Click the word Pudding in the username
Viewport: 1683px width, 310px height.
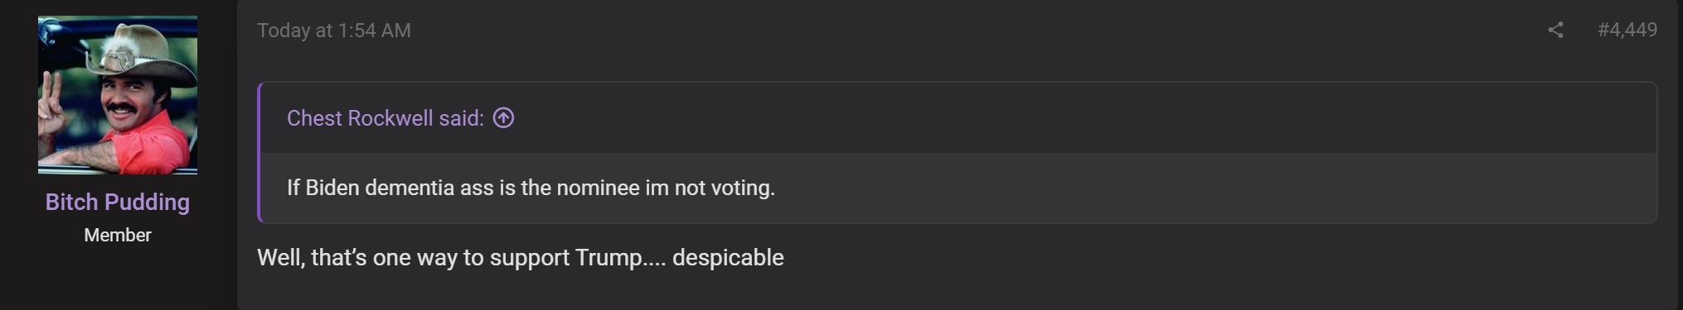click(x=146, y=203)
